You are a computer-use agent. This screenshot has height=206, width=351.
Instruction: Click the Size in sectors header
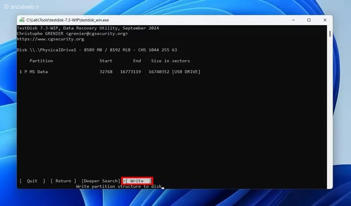170,61
